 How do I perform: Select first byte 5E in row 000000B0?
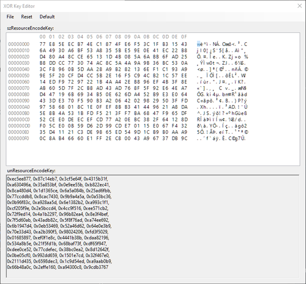pyautogui.click(x=42, y=114)
